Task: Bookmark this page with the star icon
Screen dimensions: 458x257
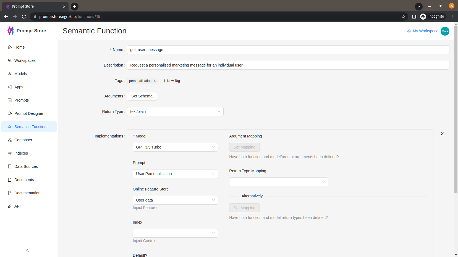Action: [x=403, y=17]
